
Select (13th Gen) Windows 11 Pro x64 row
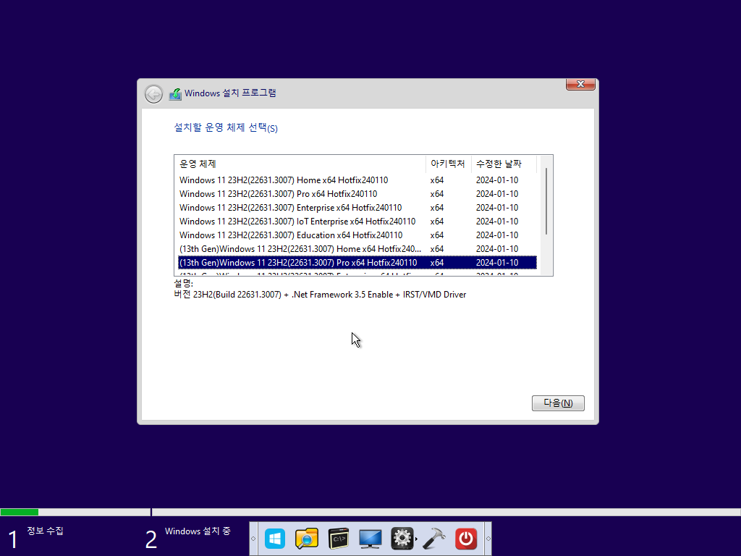(x=357, y=262)
